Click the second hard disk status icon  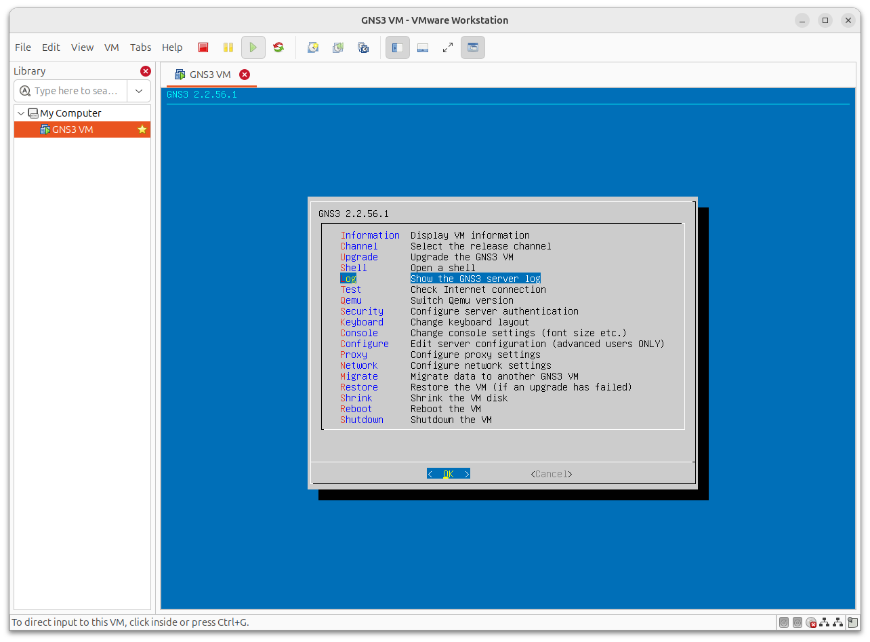797,622
